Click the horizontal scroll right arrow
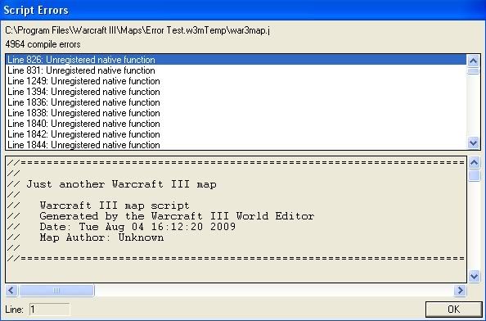 [x=460, y=291]
